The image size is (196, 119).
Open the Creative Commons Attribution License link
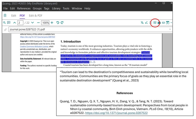(35, 47)
